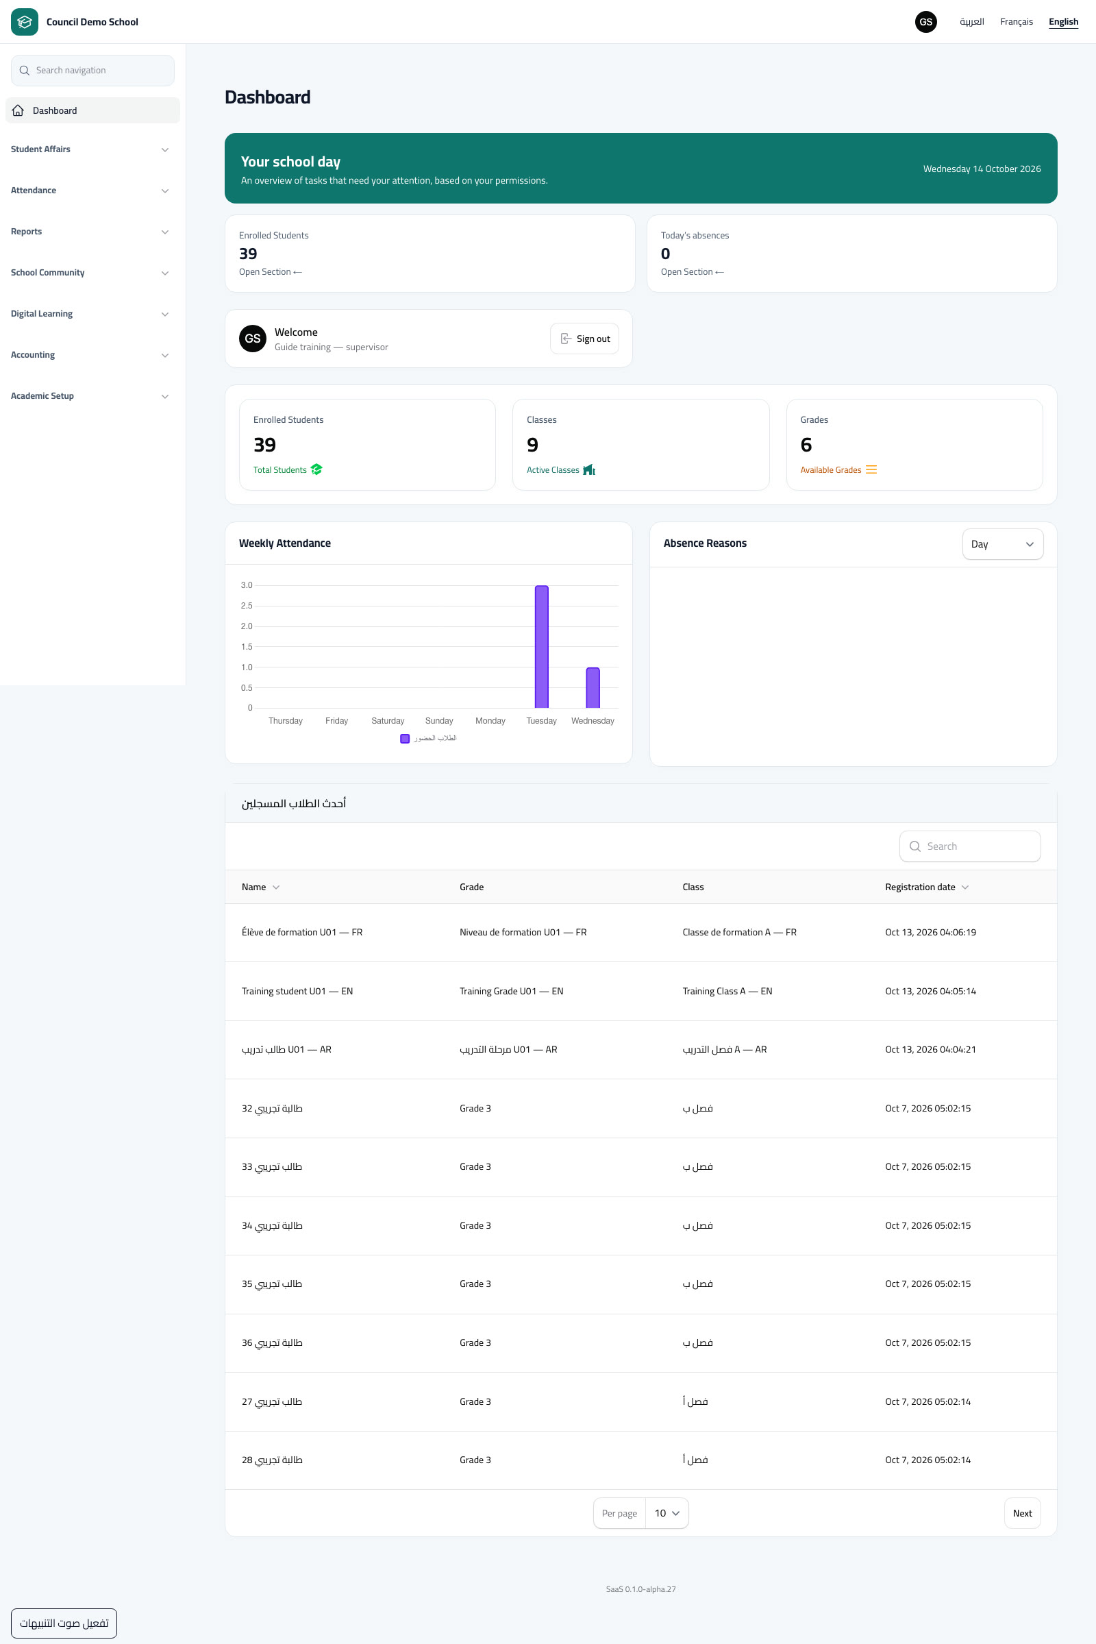Click Training Grade U01 — EN cell
The width and height of the screenshot is (1096, 1644).
pyautogui.click(x=511, y=991)
